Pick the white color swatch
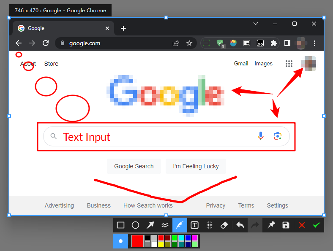Image resolution: width=333 pixels, height=251 pixels. click(x=154, y=244)
